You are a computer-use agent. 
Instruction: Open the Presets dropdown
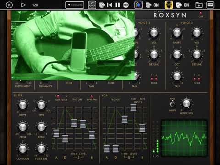[75, 5]
